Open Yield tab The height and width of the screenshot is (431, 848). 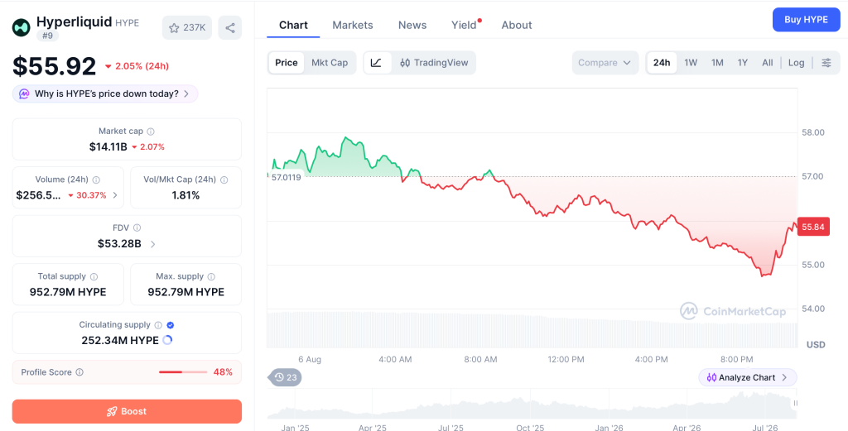(x=464, y=25)
